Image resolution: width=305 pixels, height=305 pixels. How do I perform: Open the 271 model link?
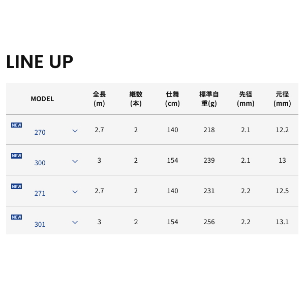click(40, 193)
